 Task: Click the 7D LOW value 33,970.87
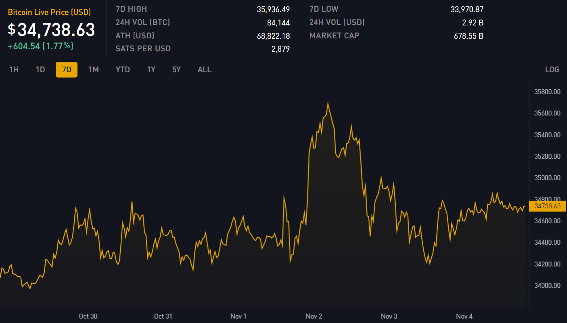[467, 9]
